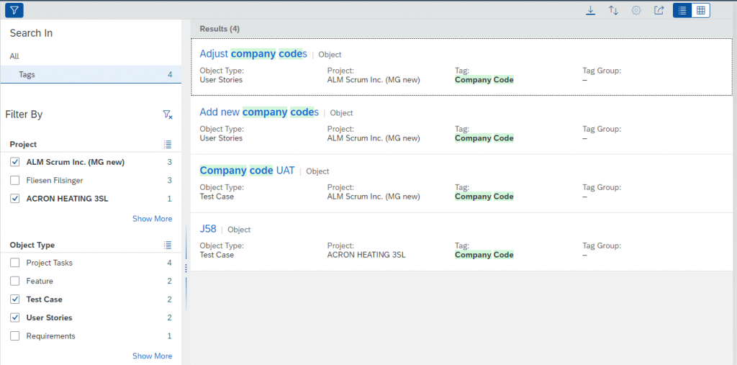This screenshot has width=737, height=365.
Task: Toggle the filter panel button
Action: pyautogui.click(x=14, y=10)
